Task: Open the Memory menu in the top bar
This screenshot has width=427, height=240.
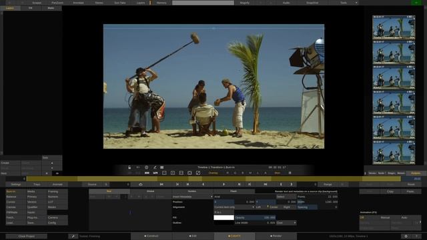Action: click(161, 3)
